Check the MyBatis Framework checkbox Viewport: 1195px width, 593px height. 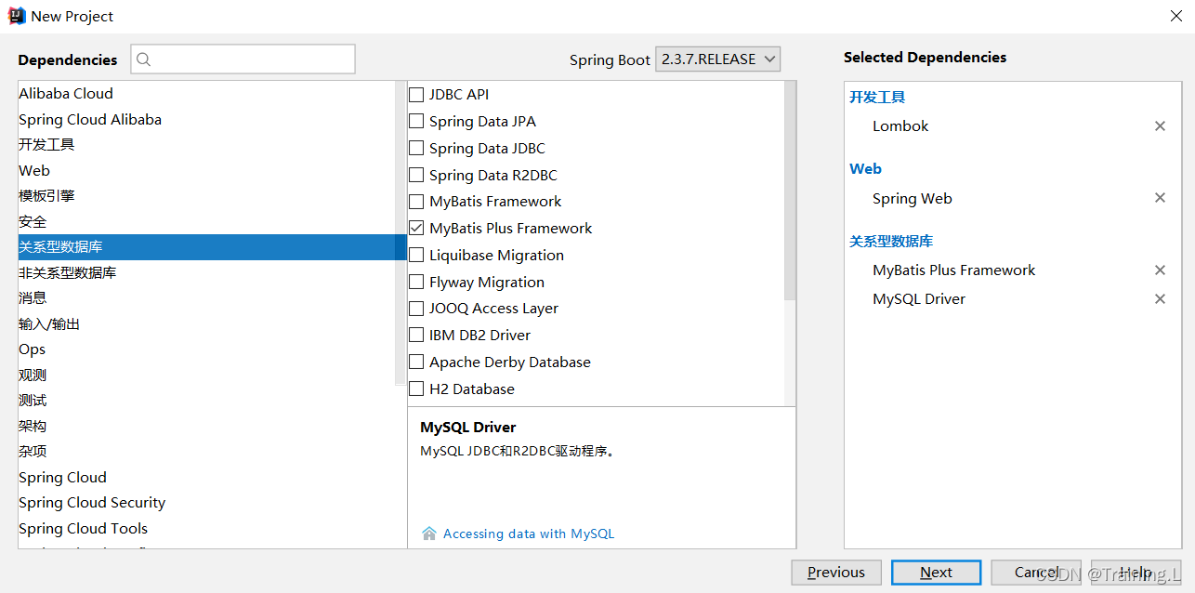(416, 202)
